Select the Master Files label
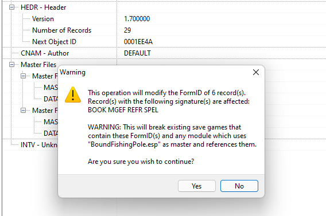The height and width of the screenshot is (216, 326). point(38,65)
